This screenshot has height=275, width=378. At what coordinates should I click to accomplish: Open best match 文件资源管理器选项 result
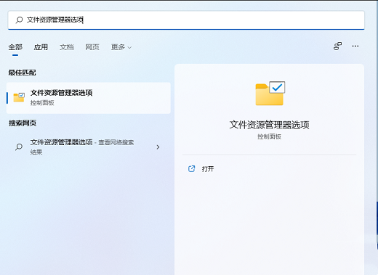point(89,98)
